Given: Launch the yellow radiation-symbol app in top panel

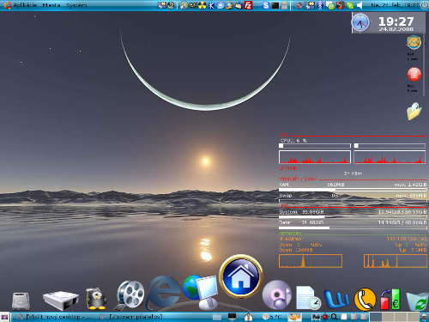Looking at the screenshot, I should [x=202, y=5].
